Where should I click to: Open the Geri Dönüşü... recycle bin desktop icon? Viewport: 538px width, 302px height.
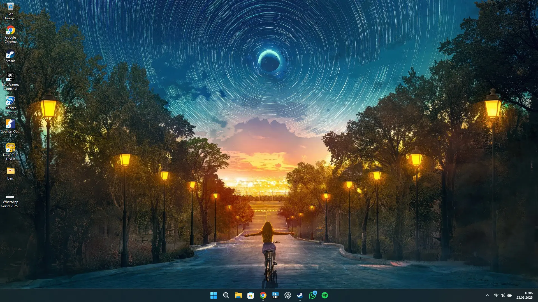(10, 11)
